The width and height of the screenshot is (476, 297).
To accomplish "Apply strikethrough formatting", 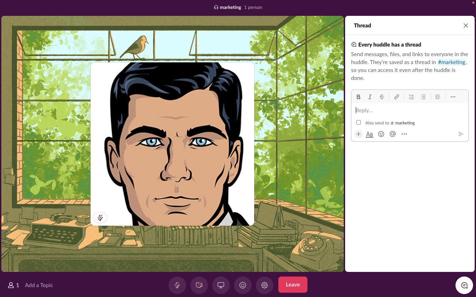I will tap(382, 97).
